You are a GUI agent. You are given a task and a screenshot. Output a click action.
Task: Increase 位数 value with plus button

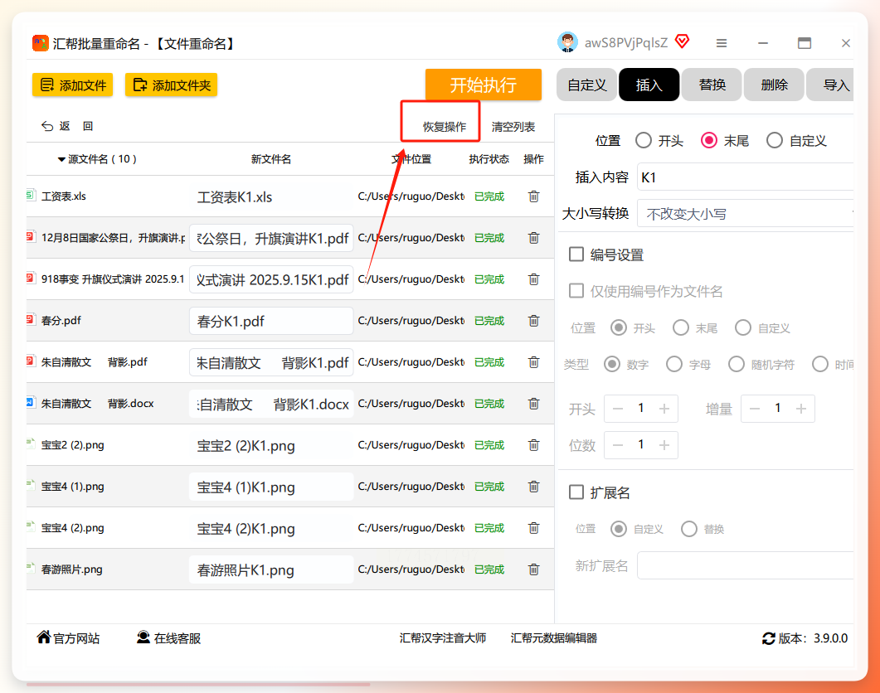point(664,445)
